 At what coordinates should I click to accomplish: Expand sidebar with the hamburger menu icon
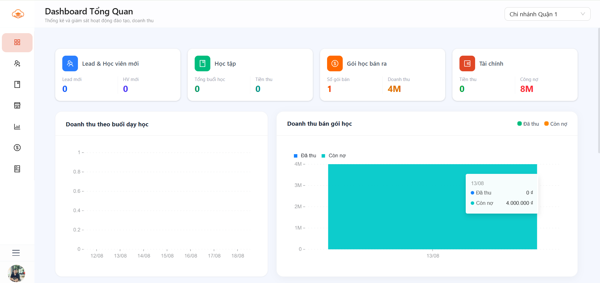16,253
